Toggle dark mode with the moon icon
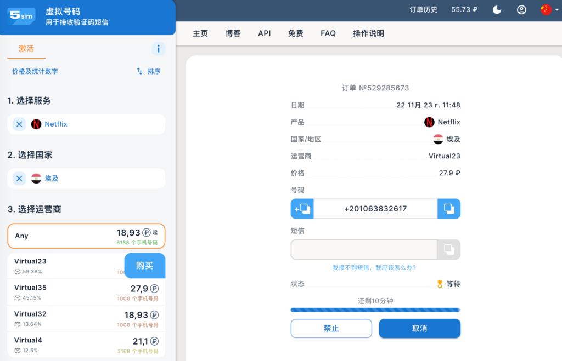Viewport: 562px width, 361px height. (x=497, y=10)
